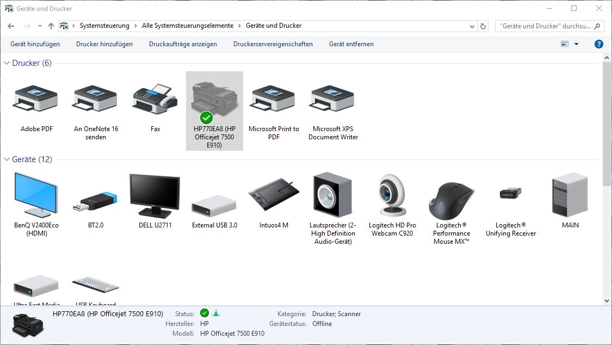Go to Systemsteuerung in the breadcrumb
The width and height of the screenshot is (612, 345).
pyautogui.click(x=104, y=26)
